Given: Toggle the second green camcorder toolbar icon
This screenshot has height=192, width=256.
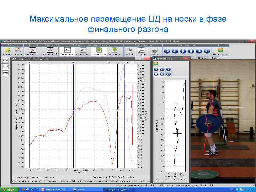Looking at the screenshot, I should click(115, 50).
